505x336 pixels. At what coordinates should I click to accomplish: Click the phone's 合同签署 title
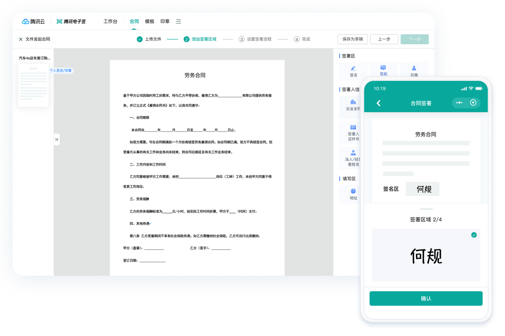point(421,103)
